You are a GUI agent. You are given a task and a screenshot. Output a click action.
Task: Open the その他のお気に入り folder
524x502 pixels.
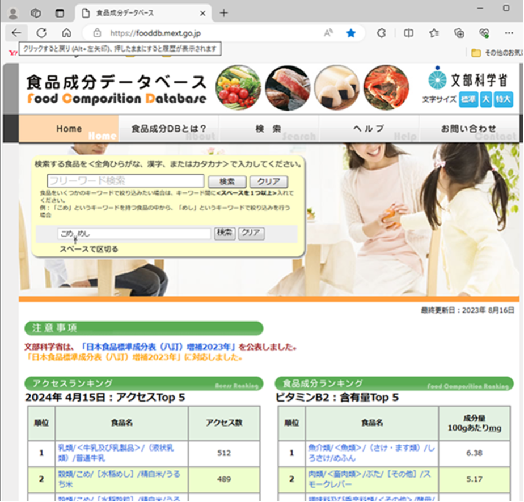pos(497,53)
